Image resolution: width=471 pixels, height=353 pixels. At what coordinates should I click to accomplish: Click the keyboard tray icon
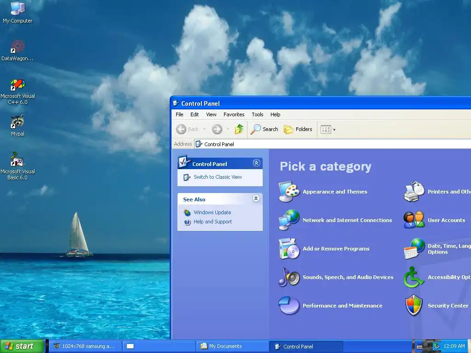pos(419,347)
